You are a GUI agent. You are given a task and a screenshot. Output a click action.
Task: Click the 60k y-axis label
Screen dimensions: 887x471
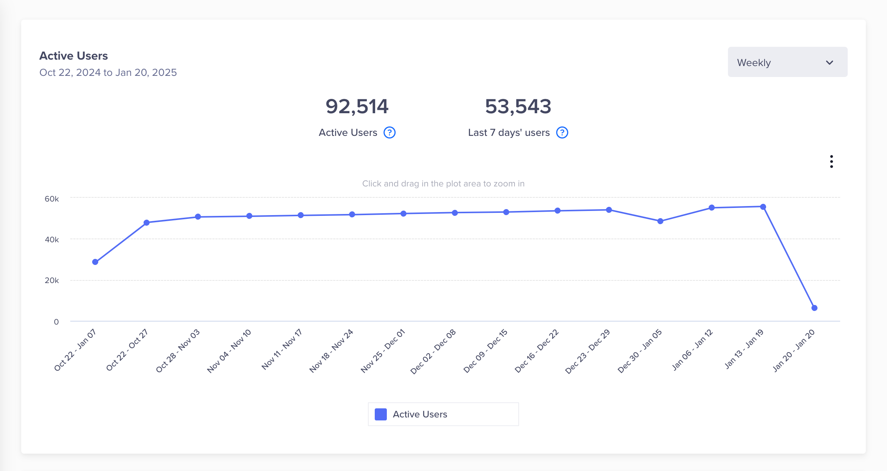point(52,199)
